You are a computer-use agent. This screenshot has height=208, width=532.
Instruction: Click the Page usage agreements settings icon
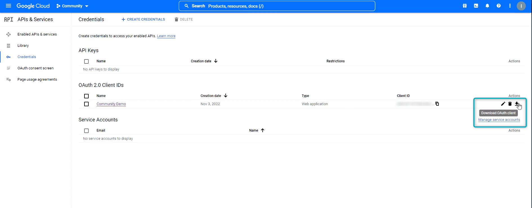click(8, 80)
